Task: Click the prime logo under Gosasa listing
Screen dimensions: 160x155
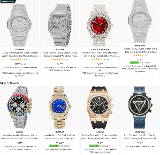Action: click(7, 146)
